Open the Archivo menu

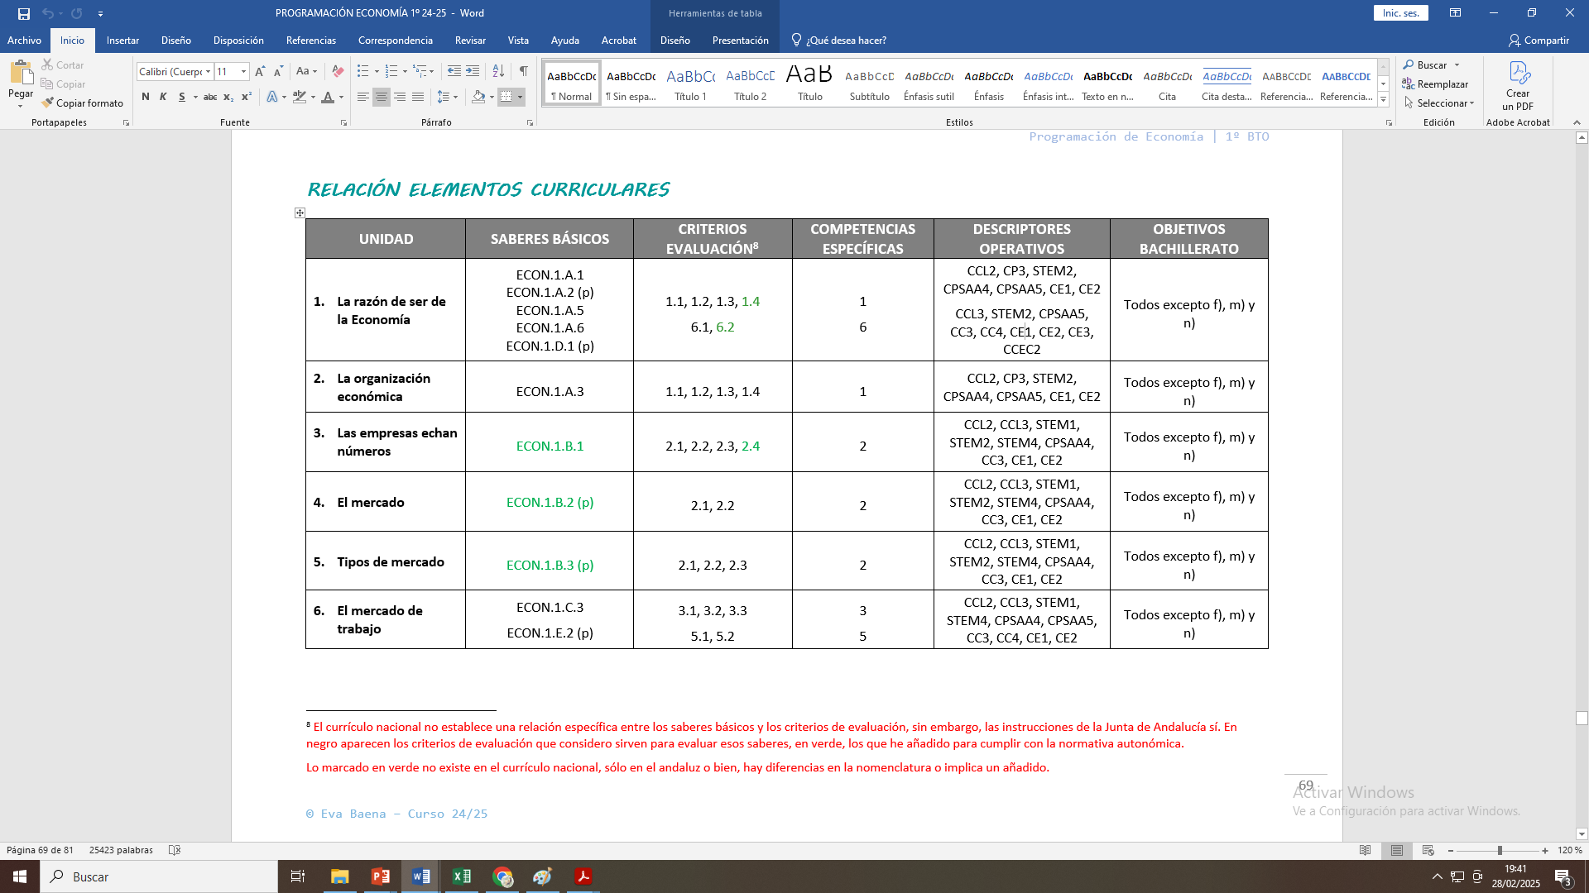[24, 41]
